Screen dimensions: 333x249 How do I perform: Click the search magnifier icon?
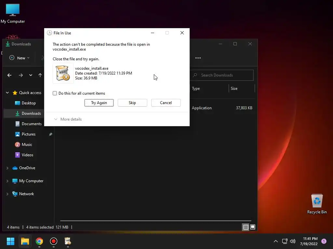[x=195, y=75]
